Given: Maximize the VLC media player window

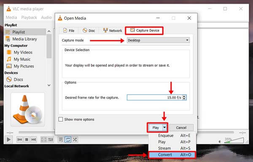Looking at the screenshot, I should click(225, 9).
